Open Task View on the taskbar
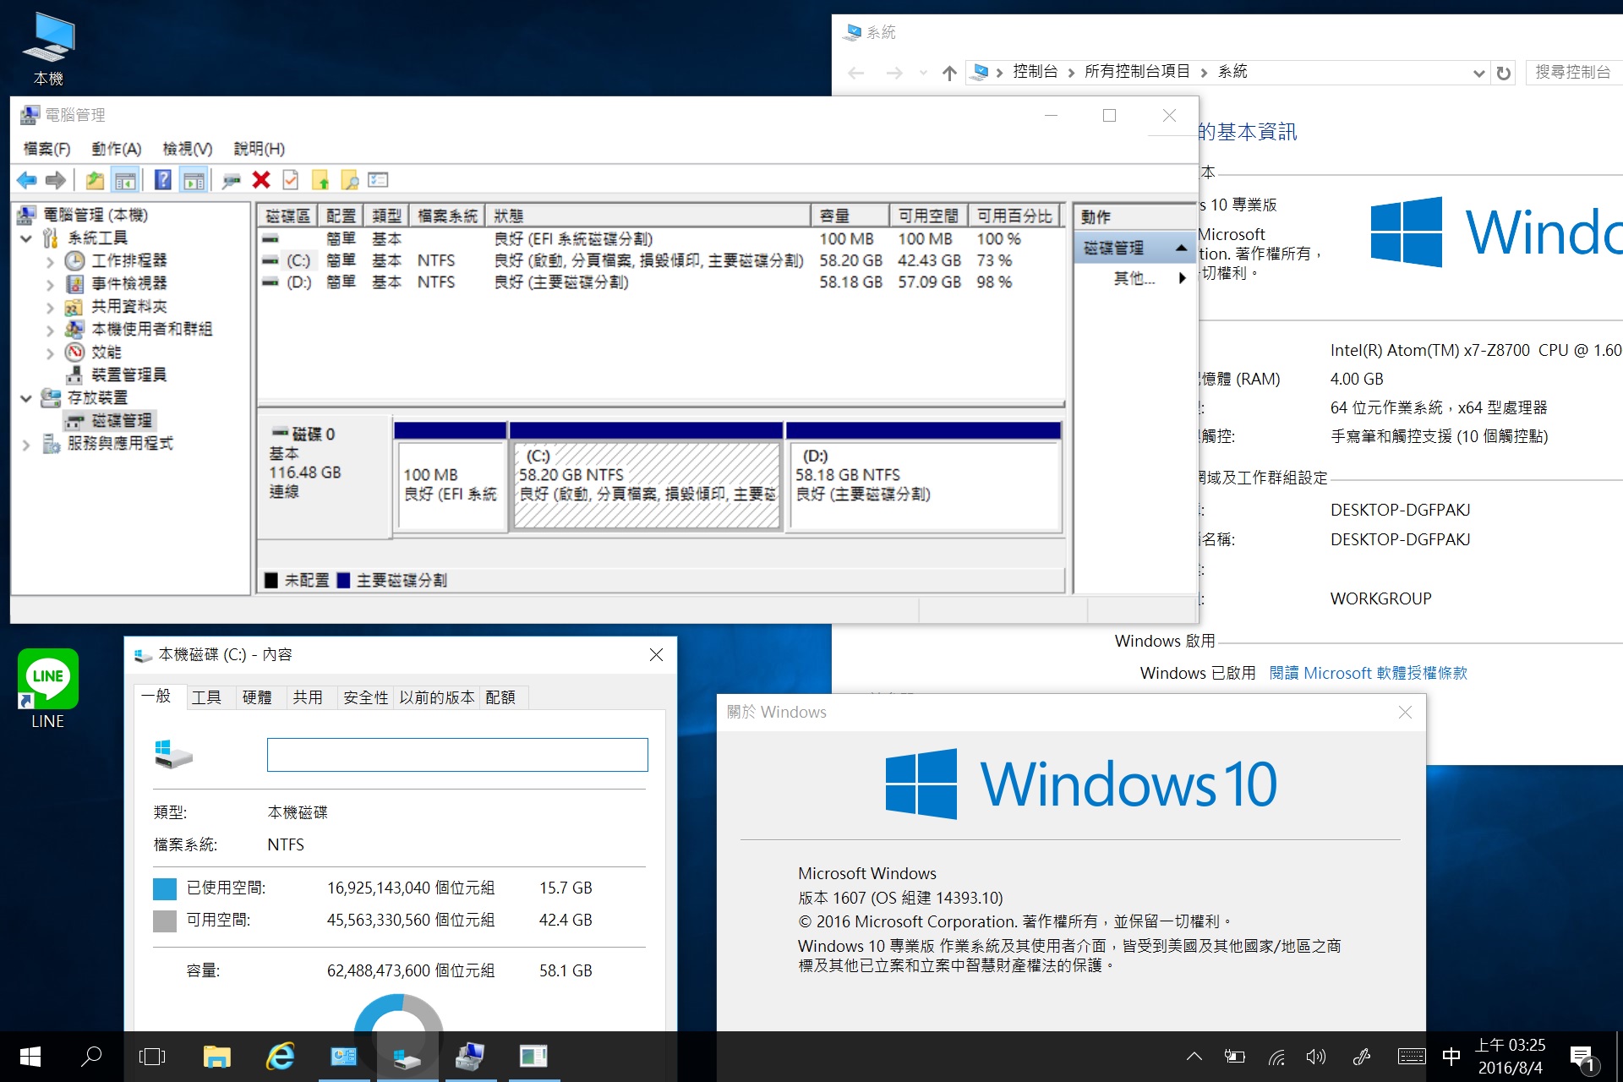The image size is (1623, 1082). (152, 1057)
